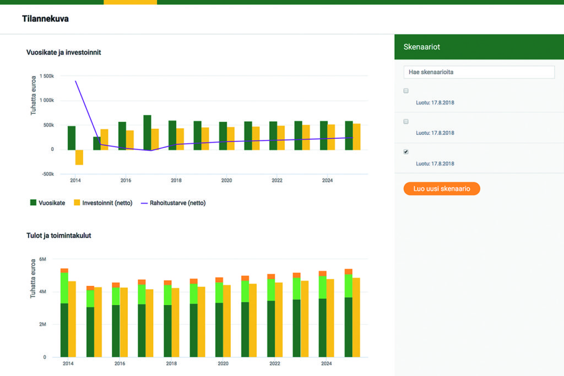Click the 2024 label on the lower chart axis
Viewport: 564px width, 376px height.
click(326, 363)
